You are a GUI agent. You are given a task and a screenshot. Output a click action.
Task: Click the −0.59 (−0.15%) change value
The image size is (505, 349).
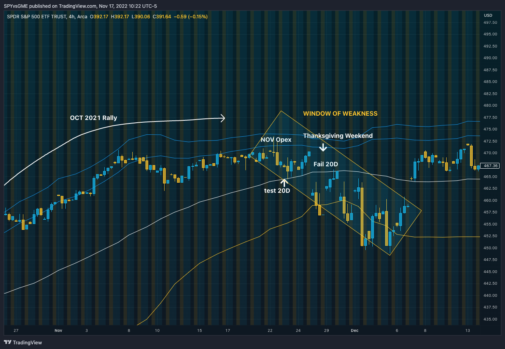click(190, 17)
